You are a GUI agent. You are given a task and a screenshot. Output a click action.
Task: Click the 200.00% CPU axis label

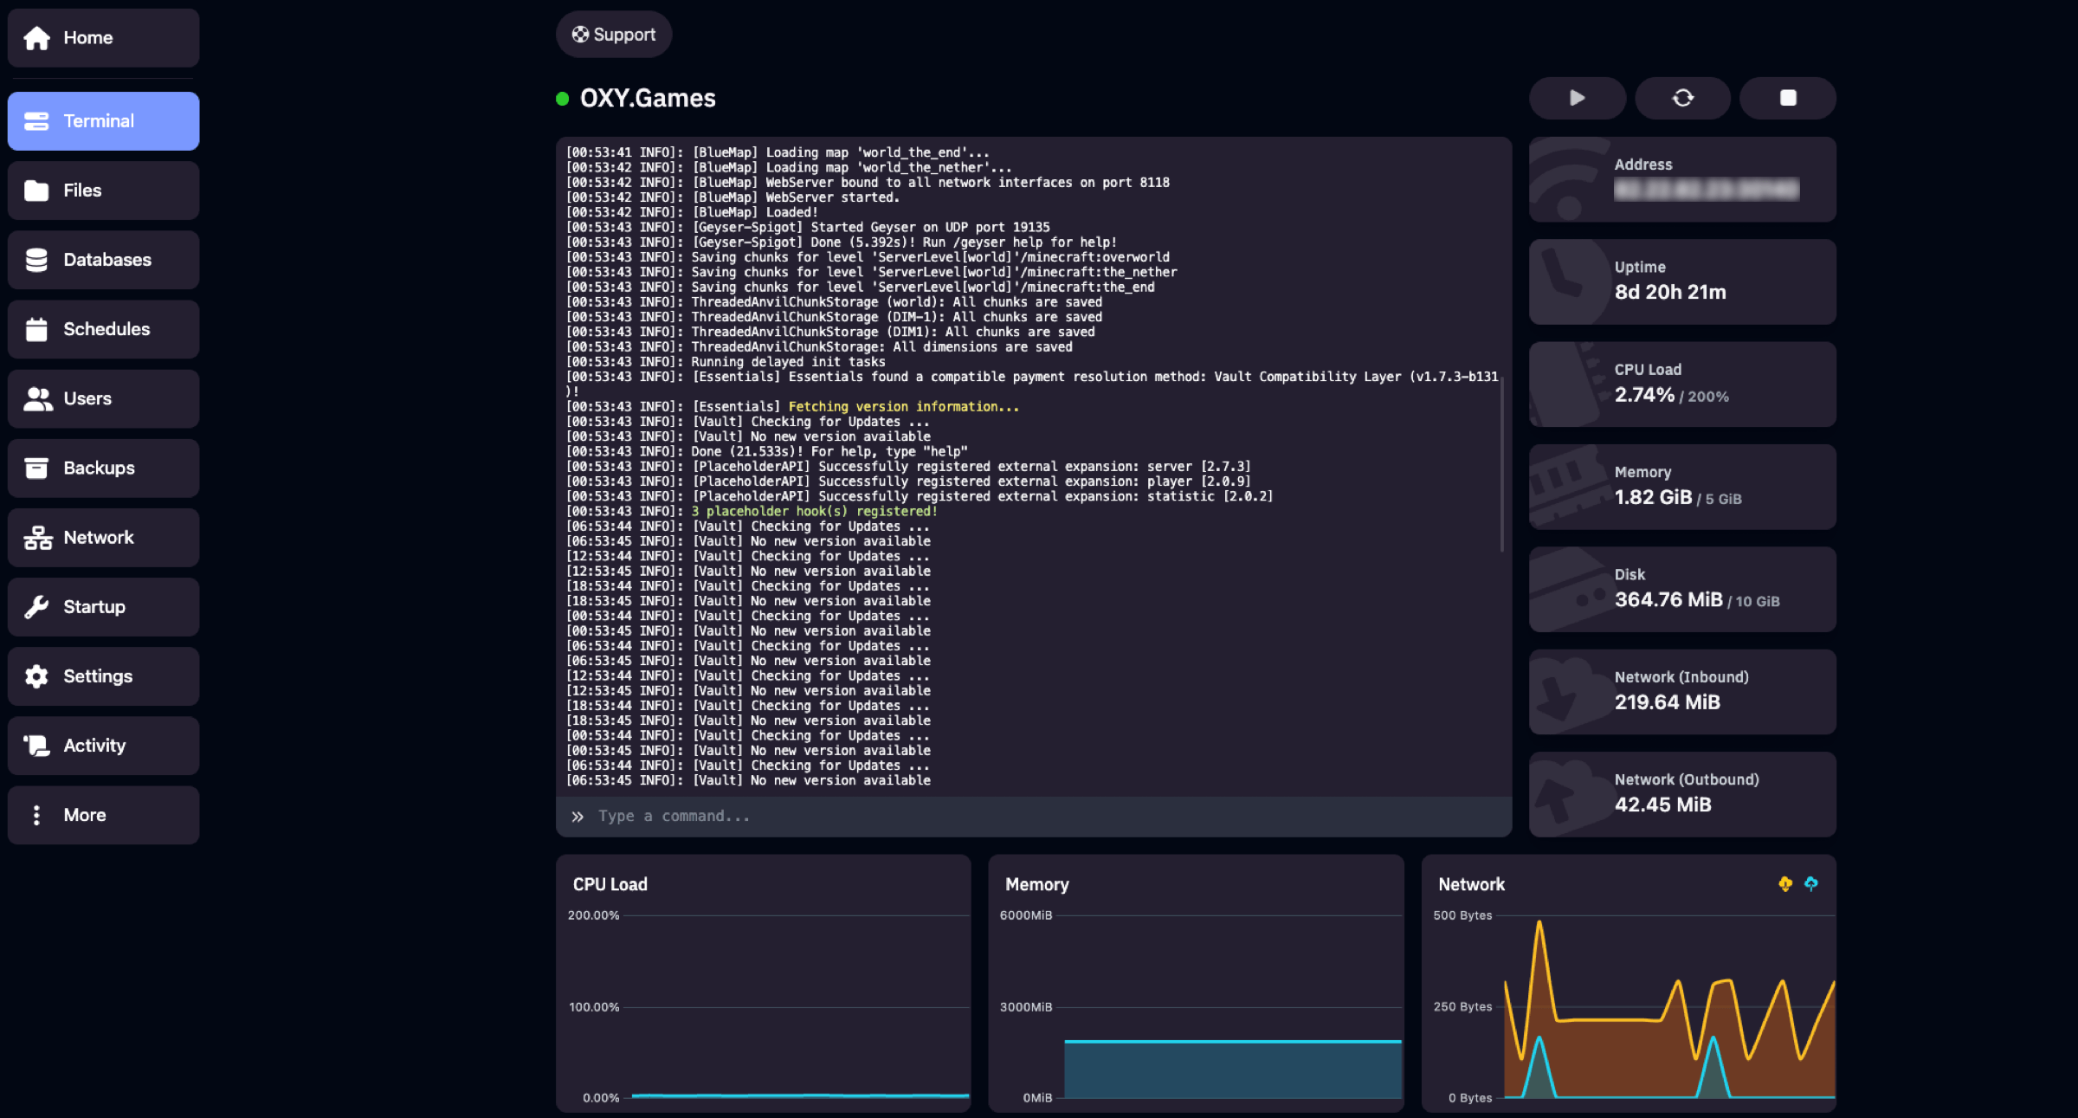pos(593,915)
